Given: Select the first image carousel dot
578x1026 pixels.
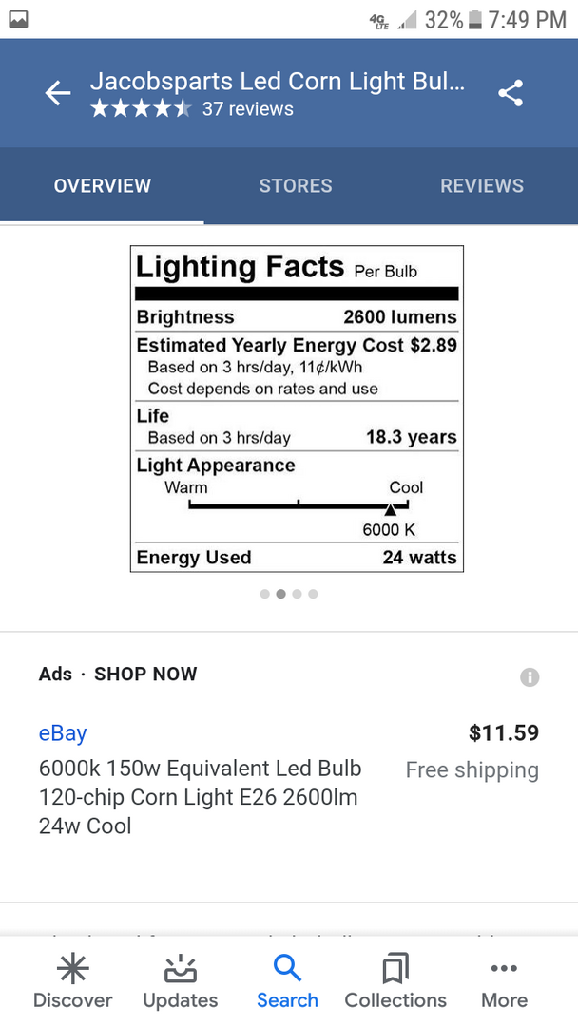Looking at the screenshot, I should pos(264,594).
